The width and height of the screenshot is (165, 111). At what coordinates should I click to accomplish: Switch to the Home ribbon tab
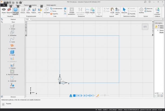click(11, 5)
